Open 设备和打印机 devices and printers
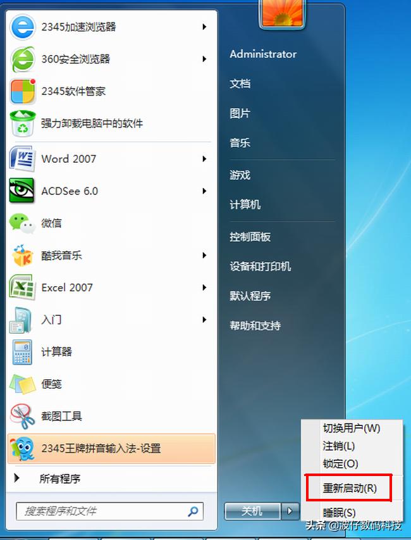 point(261,267)
